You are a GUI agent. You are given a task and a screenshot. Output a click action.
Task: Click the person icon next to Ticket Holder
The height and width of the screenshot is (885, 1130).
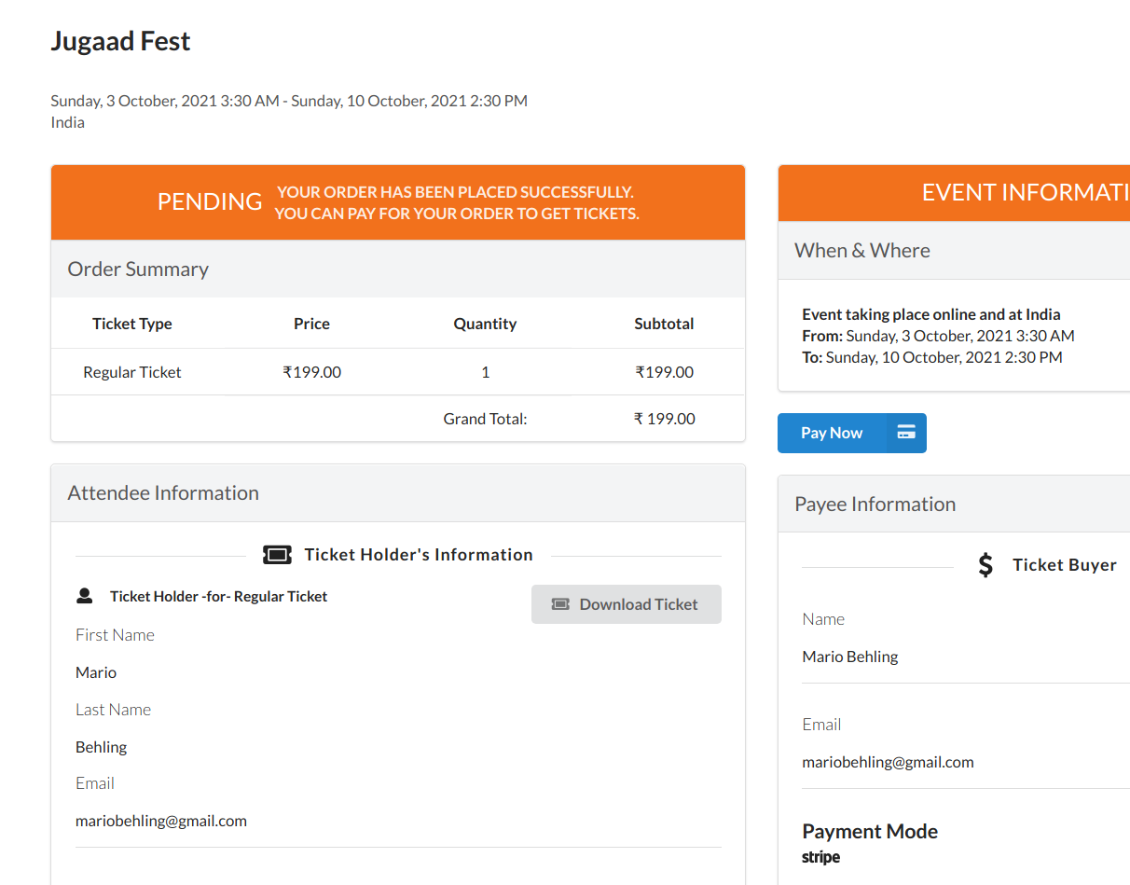[x=85, y=596]
